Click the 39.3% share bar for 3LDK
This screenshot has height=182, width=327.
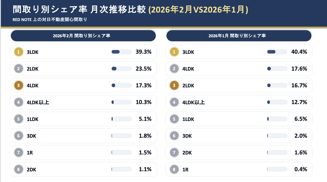121,52
